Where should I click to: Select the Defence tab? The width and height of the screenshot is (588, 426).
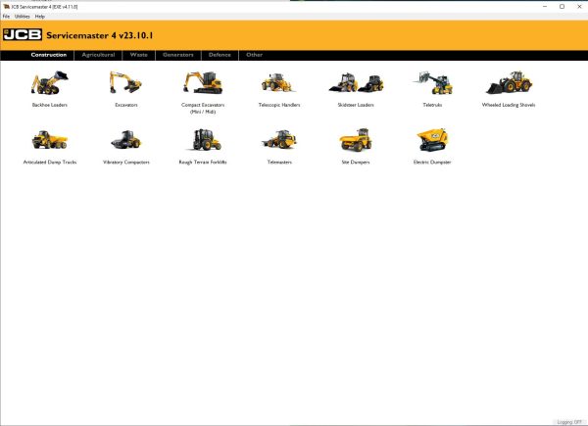[x=220, y=55]
